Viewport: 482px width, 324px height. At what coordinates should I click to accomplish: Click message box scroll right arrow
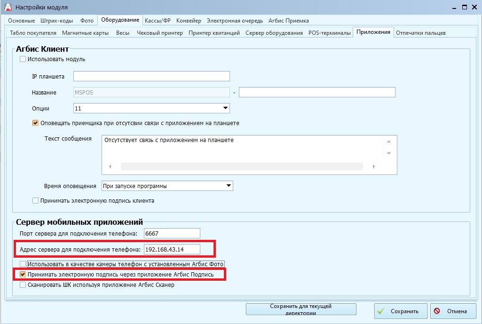click(x=374, y=166)
